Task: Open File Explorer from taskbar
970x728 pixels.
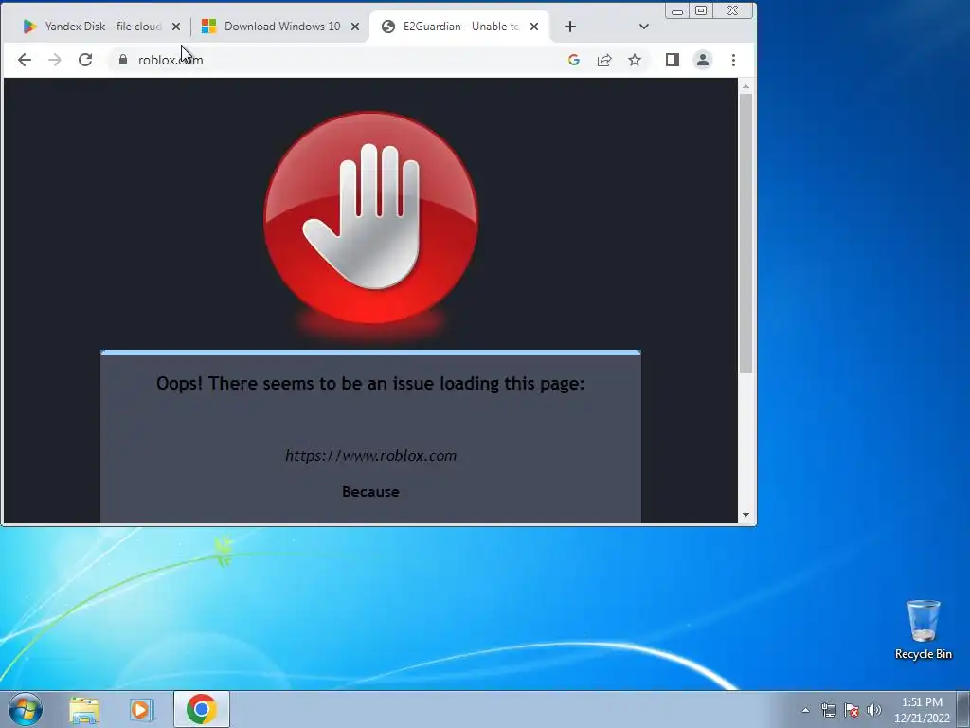Action: click(x=84, y=709)
